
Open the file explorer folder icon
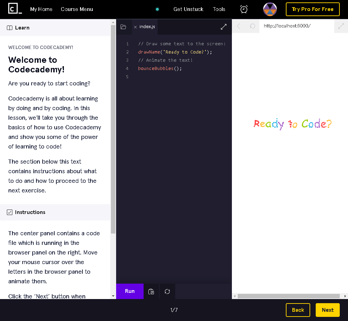pos(123,27)
